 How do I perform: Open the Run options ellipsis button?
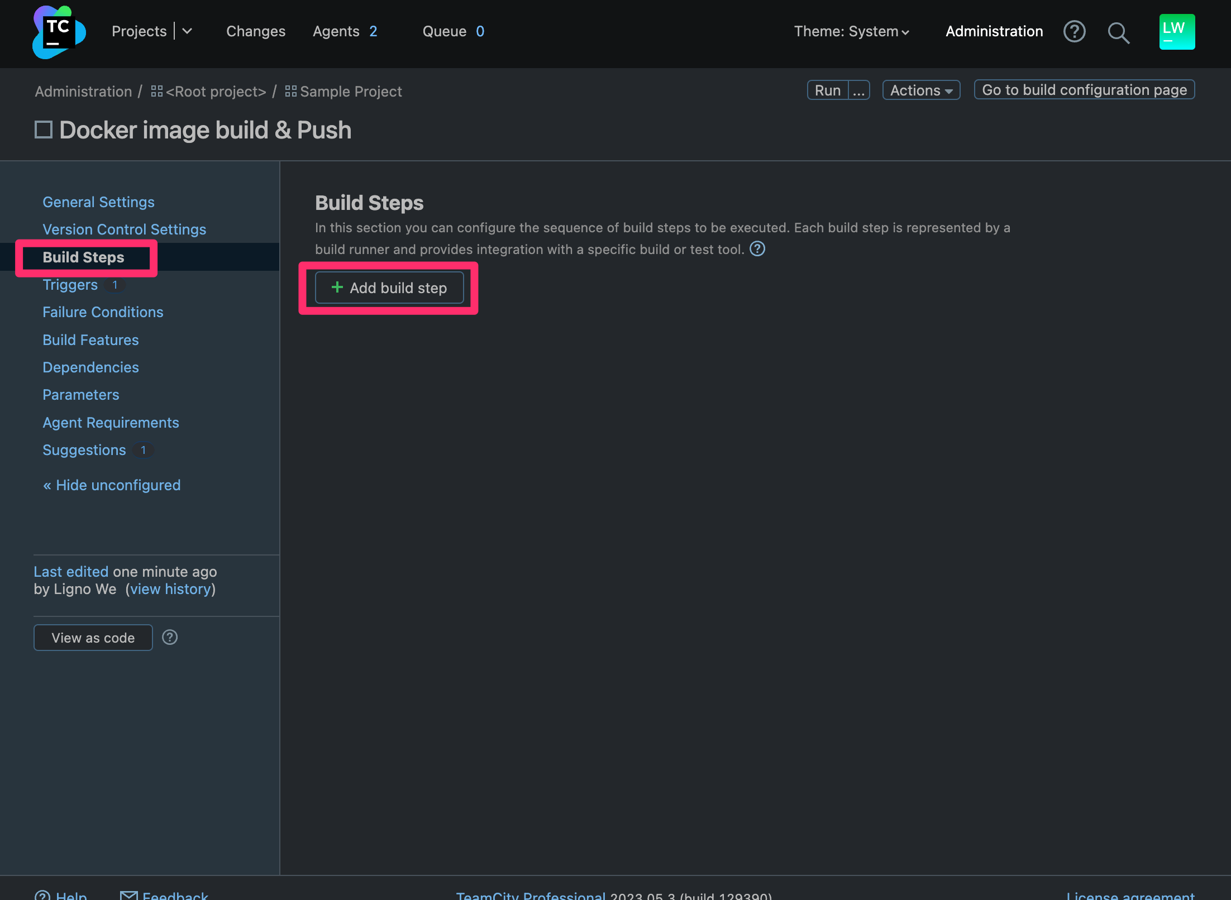[858, 90]
